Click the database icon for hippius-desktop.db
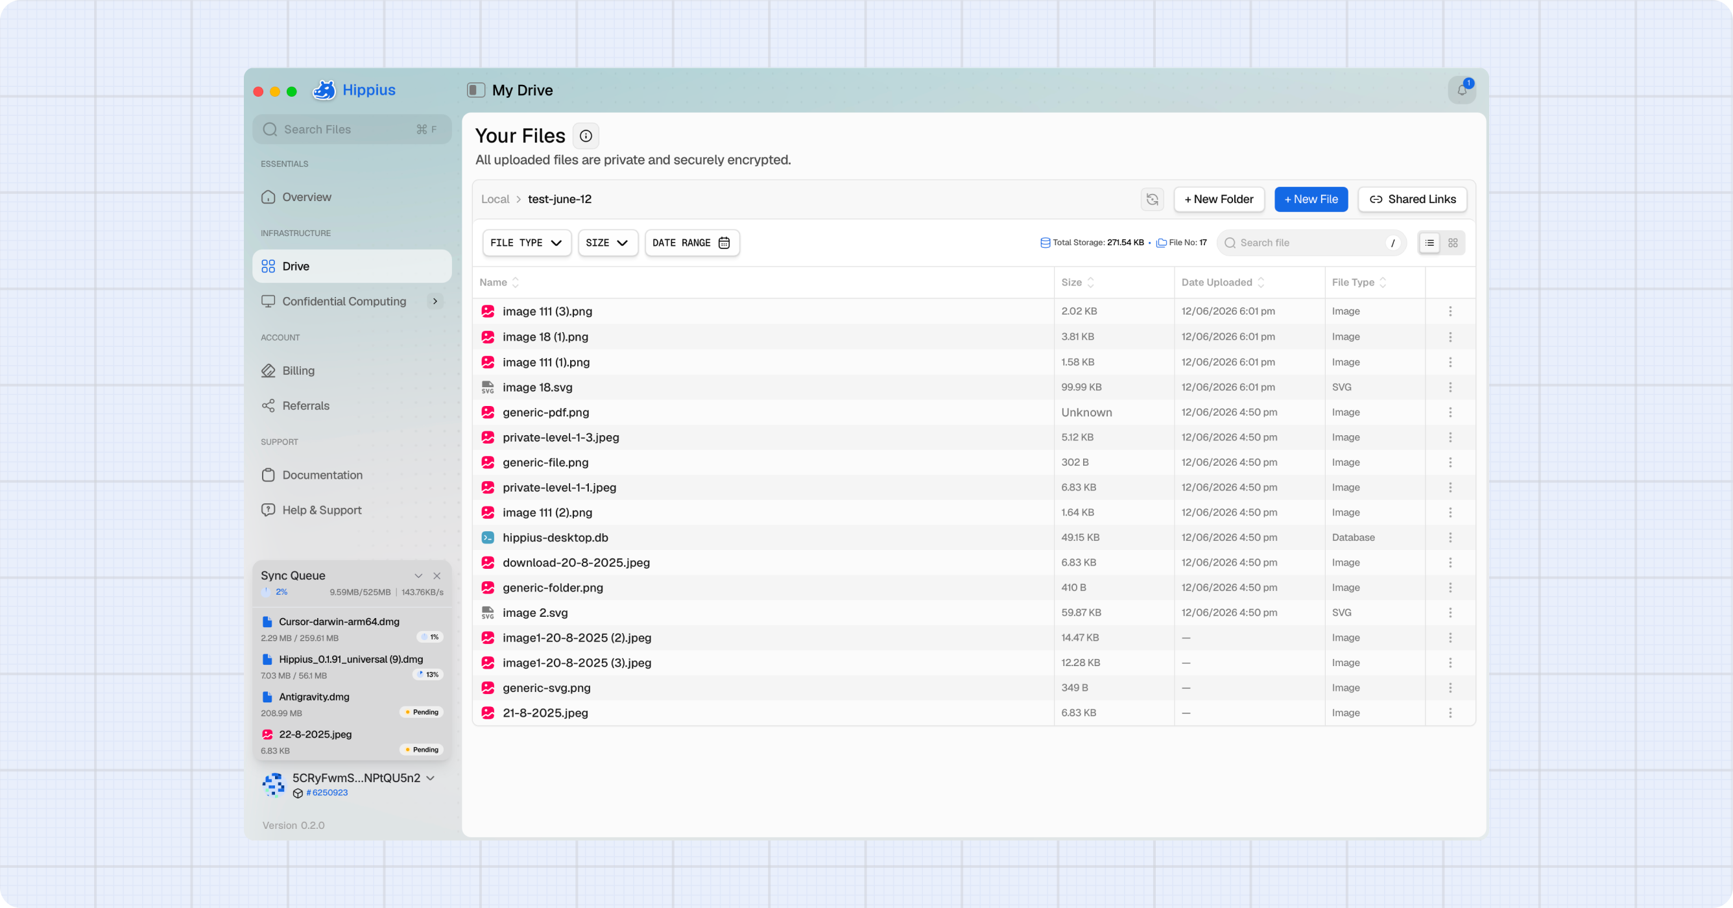The height and width of the screenshot is (908, 1733). click(x=488, y=538)
